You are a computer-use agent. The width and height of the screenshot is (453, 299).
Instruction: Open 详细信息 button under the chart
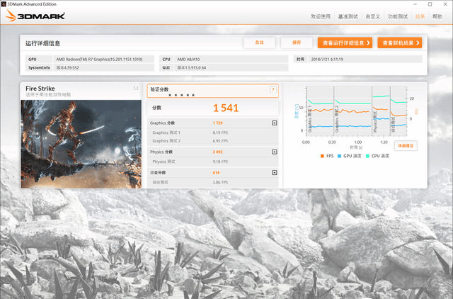click(x=406, y=145)
